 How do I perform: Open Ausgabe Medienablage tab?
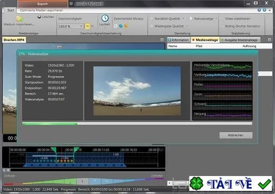240,40
